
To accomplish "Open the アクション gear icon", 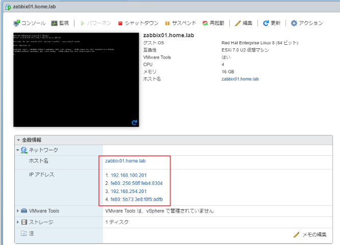I will [294, 23].
